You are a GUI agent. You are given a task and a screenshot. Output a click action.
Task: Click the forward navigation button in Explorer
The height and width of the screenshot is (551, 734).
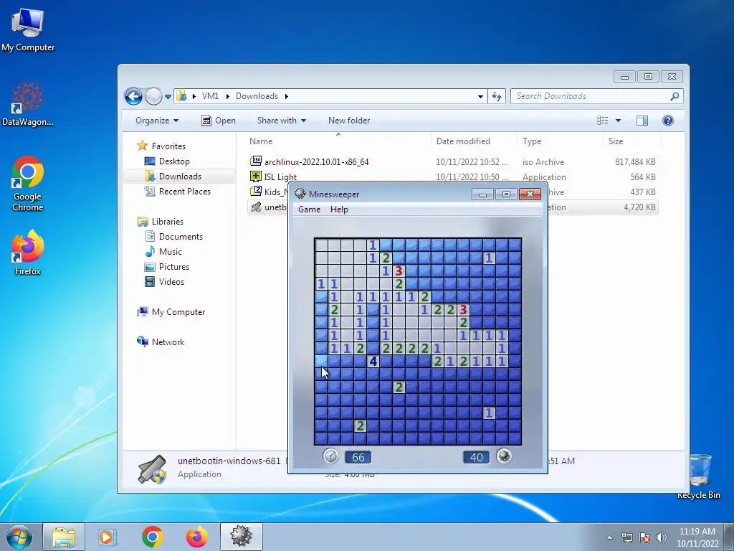point(153,97)
